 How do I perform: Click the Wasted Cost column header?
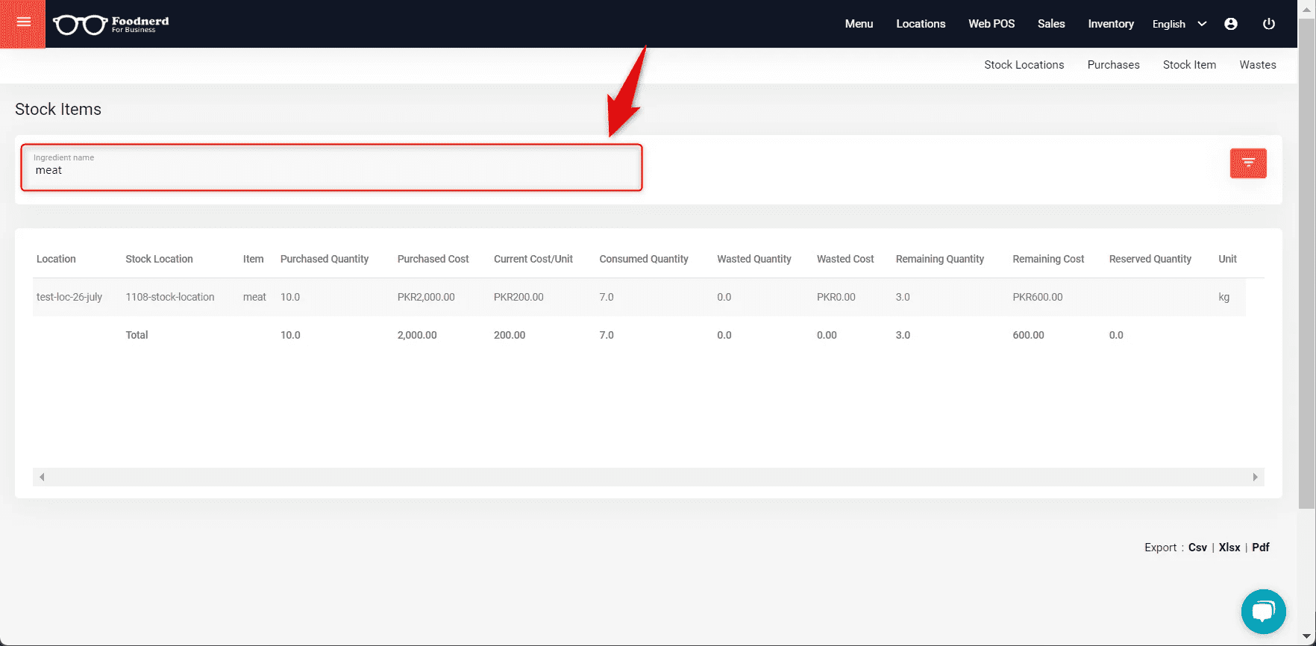click(845, 259)
